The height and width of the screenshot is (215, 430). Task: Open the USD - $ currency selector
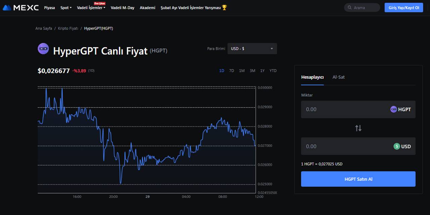[x=252, y=49]
